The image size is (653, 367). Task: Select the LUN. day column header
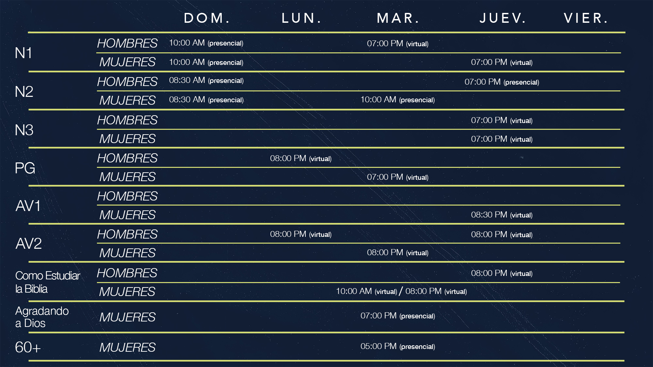point(301,18)
